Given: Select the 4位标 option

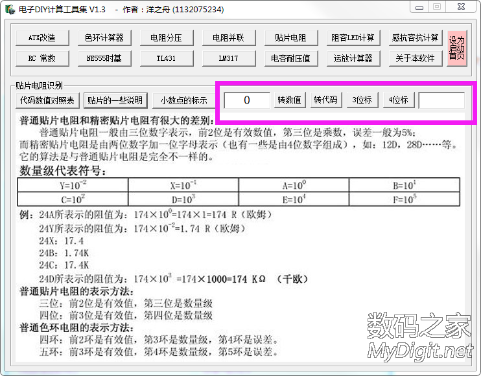Looking at the screenshot, I should [x=399, y=100].
